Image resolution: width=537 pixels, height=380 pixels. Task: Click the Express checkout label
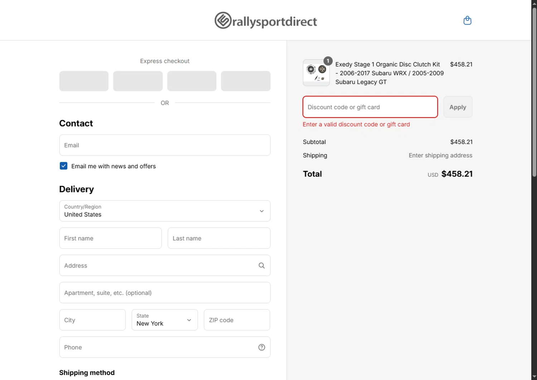pyautogui.click(x=165, y=61)
